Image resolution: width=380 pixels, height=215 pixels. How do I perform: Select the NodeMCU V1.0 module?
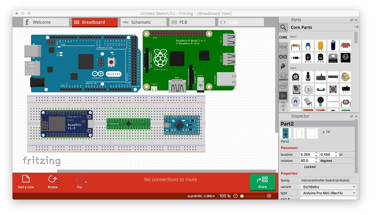coord(67,124)
